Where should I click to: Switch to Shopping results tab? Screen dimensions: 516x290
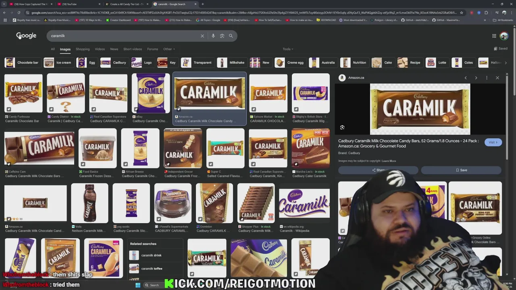[83, 49]
